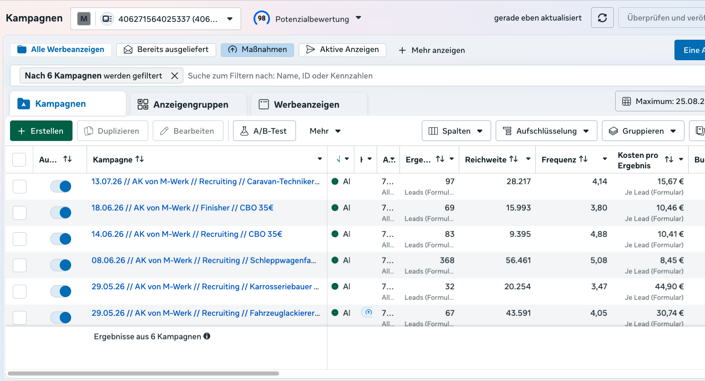Click Mehr anzeigen to add views
705x381 pixels.
pyautogui.click(x=431, y=50)
